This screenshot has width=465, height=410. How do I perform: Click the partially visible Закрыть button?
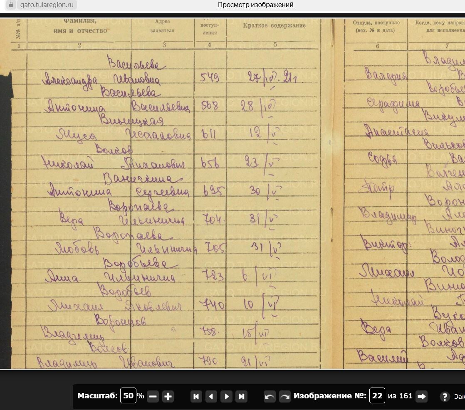coord(459,396)
